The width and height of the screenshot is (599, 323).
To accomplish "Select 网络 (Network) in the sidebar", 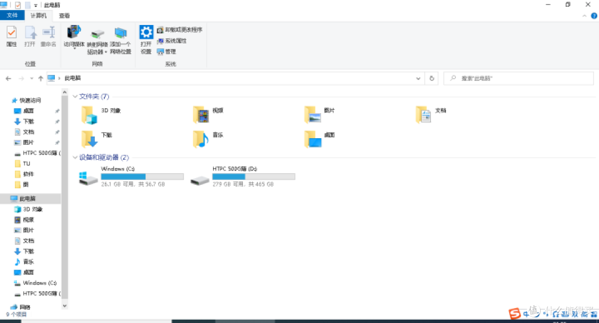I will 21,307.
